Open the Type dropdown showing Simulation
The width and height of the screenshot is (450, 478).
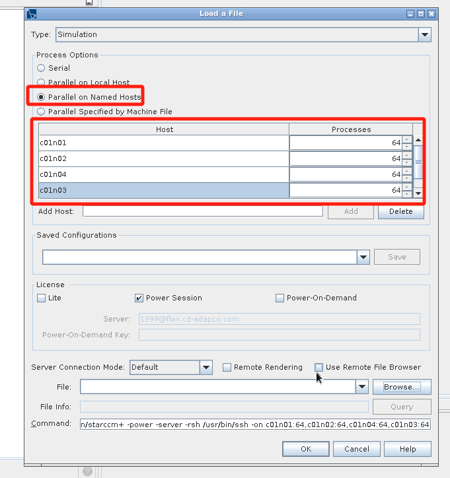[x=425, y=34]
